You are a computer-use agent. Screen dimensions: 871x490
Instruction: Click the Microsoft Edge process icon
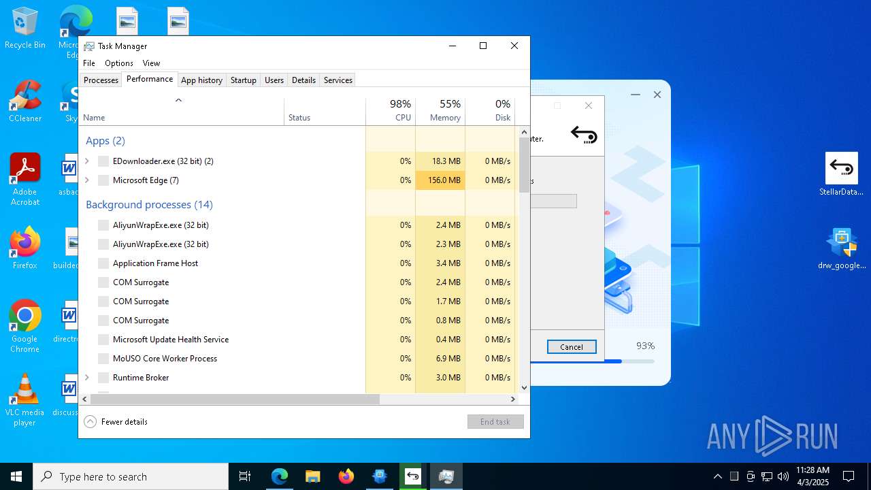coord(103,180)
